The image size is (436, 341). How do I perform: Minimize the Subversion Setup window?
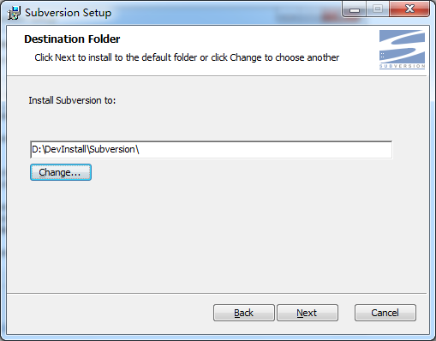(355, 9)
